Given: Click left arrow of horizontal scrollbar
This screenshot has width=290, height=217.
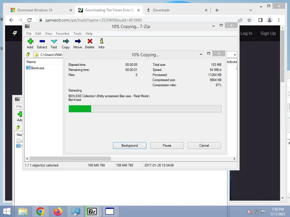Looking at the screenshot, I should point(27,159).
